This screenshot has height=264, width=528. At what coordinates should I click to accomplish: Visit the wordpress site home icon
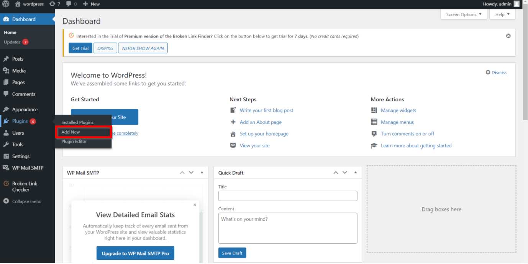pos(18,4)
